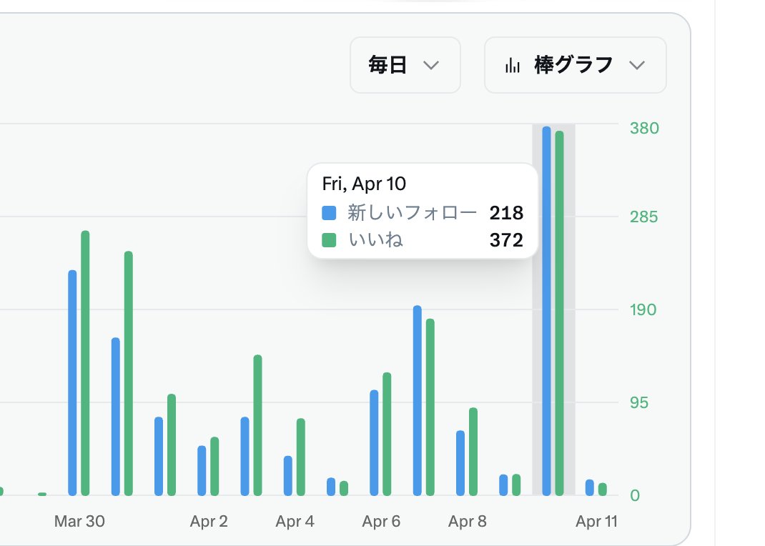Click the Apr 2 axis label
This screenshot has width=765, height=546.
pyautogui.click(x=209, y=521)
